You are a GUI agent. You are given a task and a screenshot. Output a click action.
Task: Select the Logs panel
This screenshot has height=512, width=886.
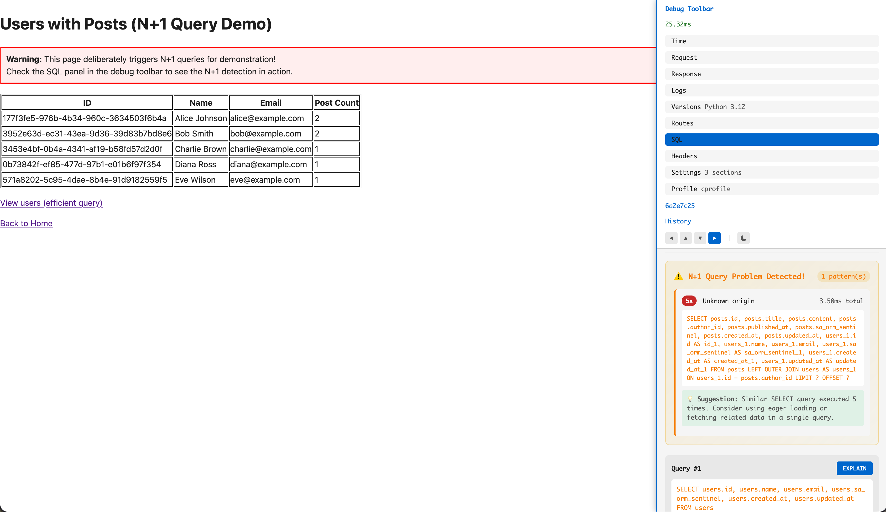click(x=771, y=90)
